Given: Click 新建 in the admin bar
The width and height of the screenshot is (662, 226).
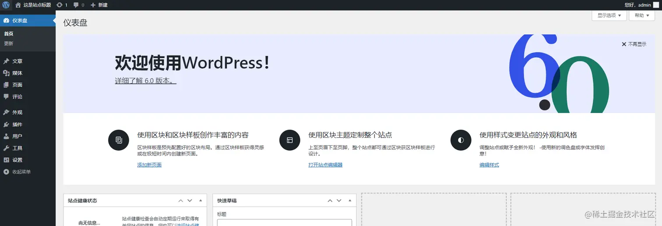Looking at the screenshot, I should coord(103,5).
